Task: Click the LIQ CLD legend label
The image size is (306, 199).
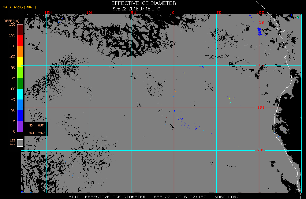Action: [13, 142]
